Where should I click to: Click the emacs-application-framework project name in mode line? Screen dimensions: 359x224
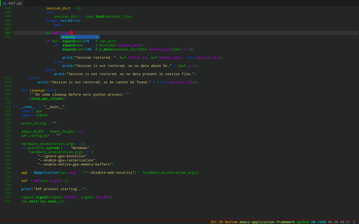point(267,222)
